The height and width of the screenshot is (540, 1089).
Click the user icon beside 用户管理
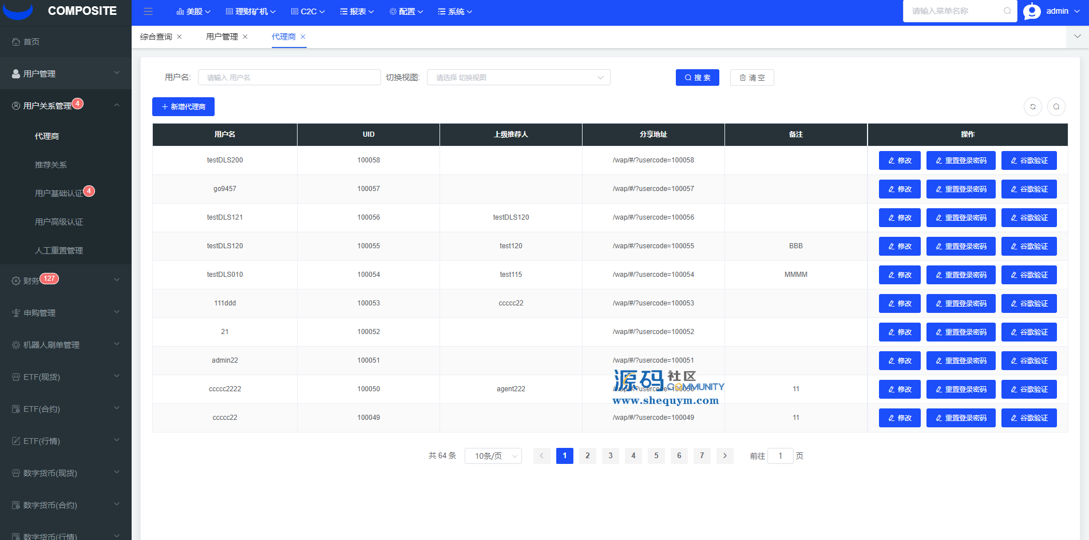(x=16, y=74)
